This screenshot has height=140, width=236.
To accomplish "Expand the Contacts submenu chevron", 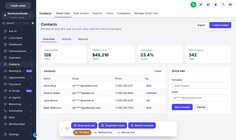I will (31, 64).
